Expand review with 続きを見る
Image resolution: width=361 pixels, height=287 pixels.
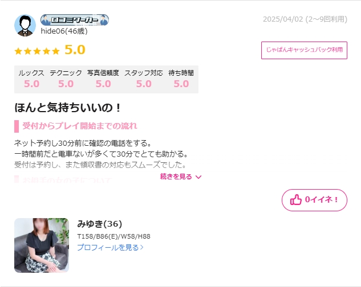pos(181,177)
